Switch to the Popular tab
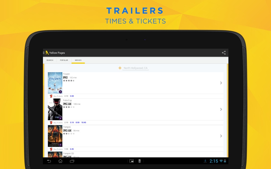The width and height of the screenshot is (271, 169). (64, 60)
